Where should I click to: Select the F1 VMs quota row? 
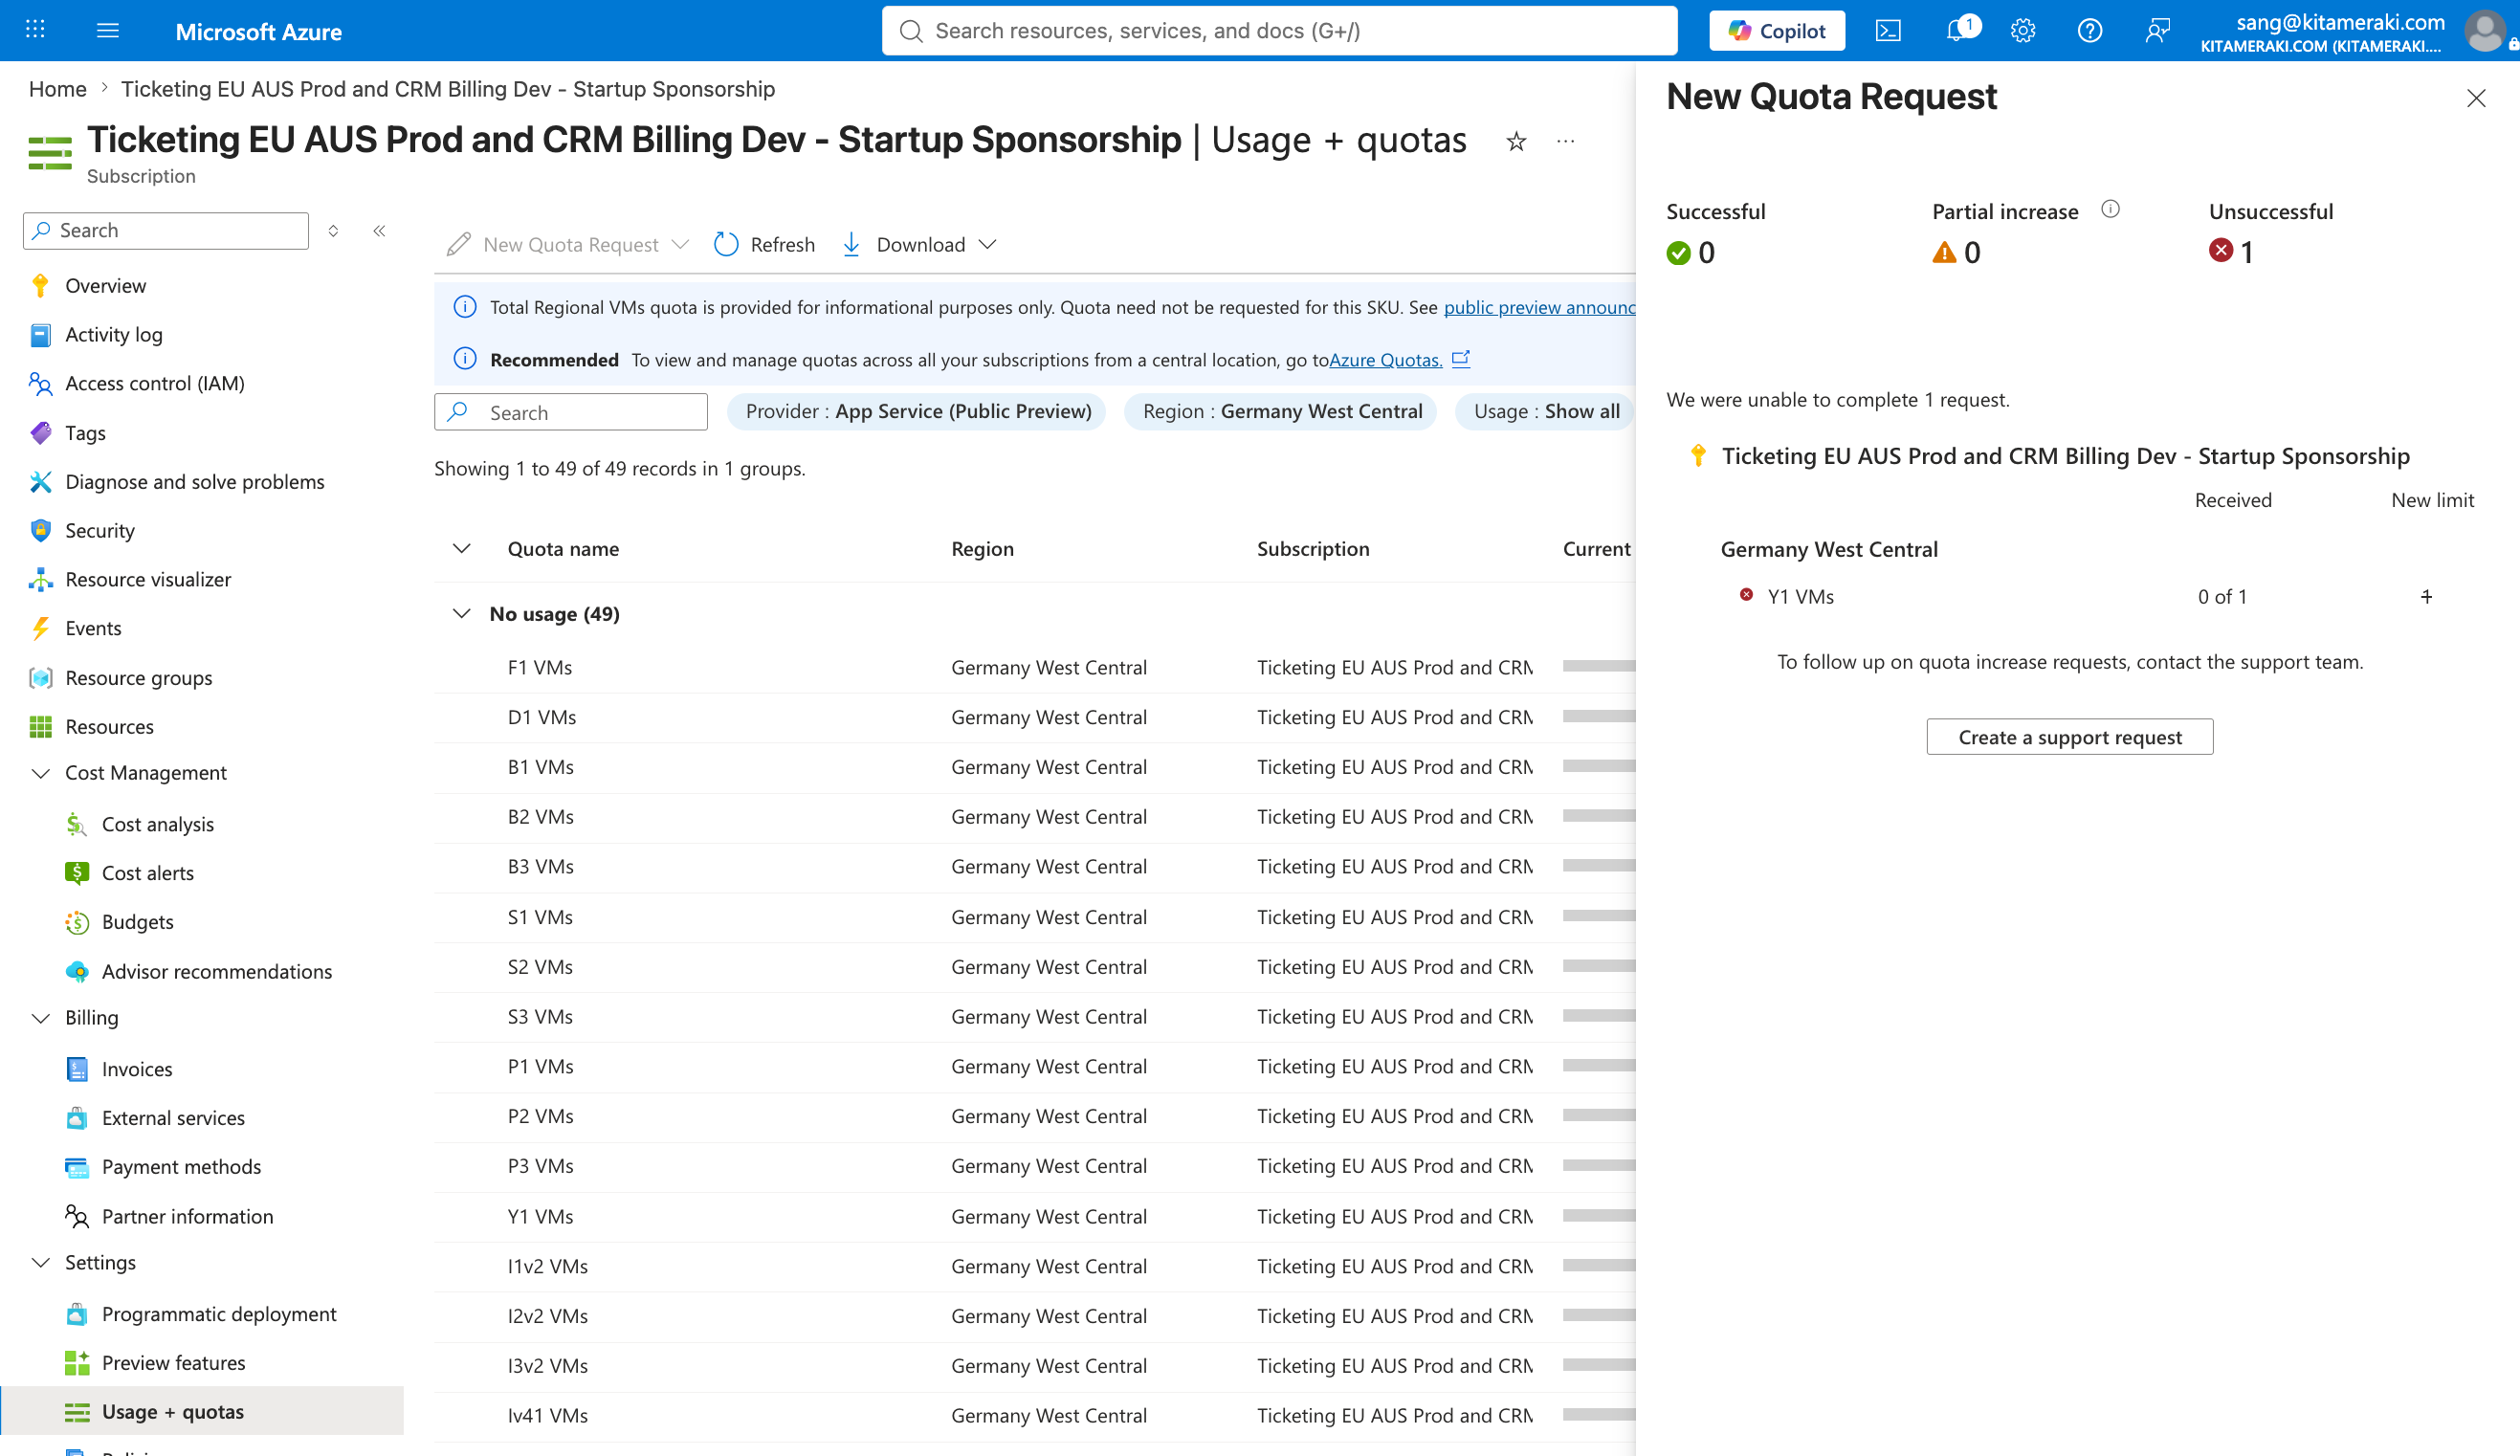click(x=1035, y=668)
